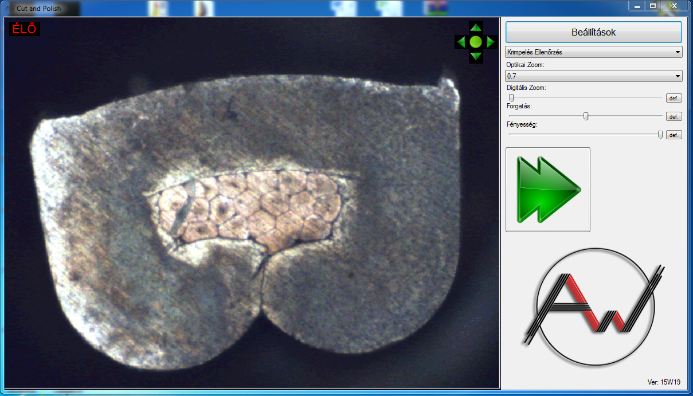Click the Cut and Polish title bar icon
The width and height of the screenshot is (693, 396).
point(9,8)
